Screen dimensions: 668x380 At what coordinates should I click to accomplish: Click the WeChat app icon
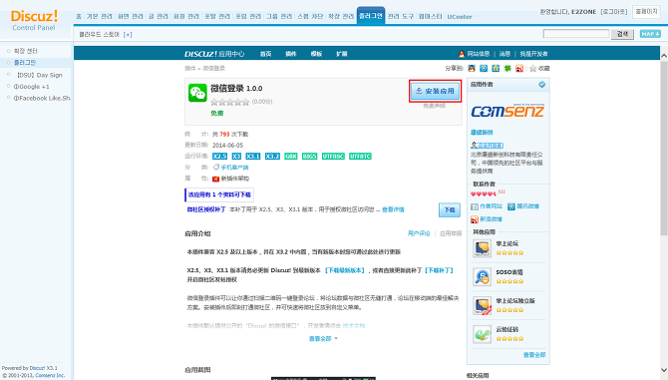(x=197, y=93)
